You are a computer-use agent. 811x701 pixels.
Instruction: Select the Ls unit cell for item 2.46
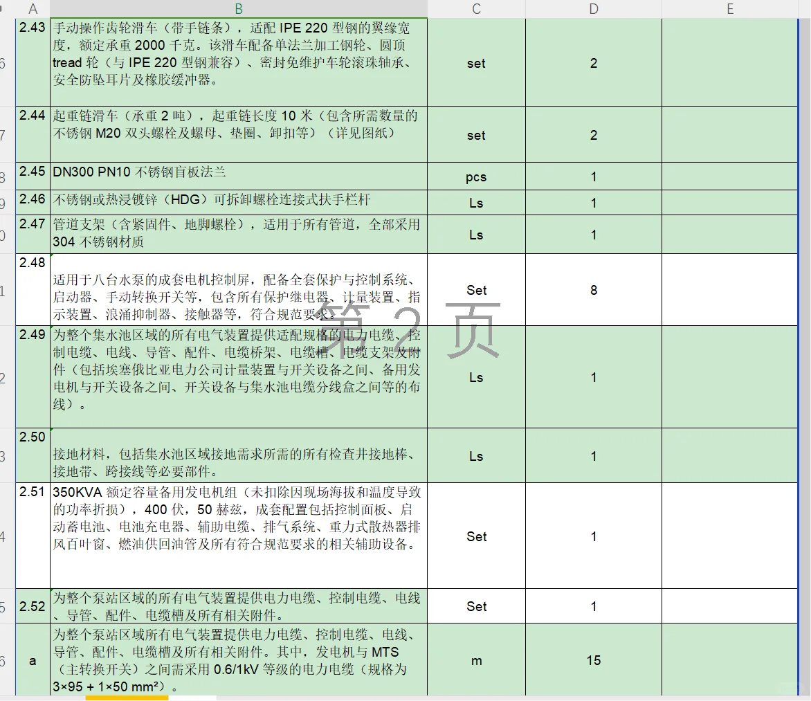pyautogui.click(x=476, y=202)
